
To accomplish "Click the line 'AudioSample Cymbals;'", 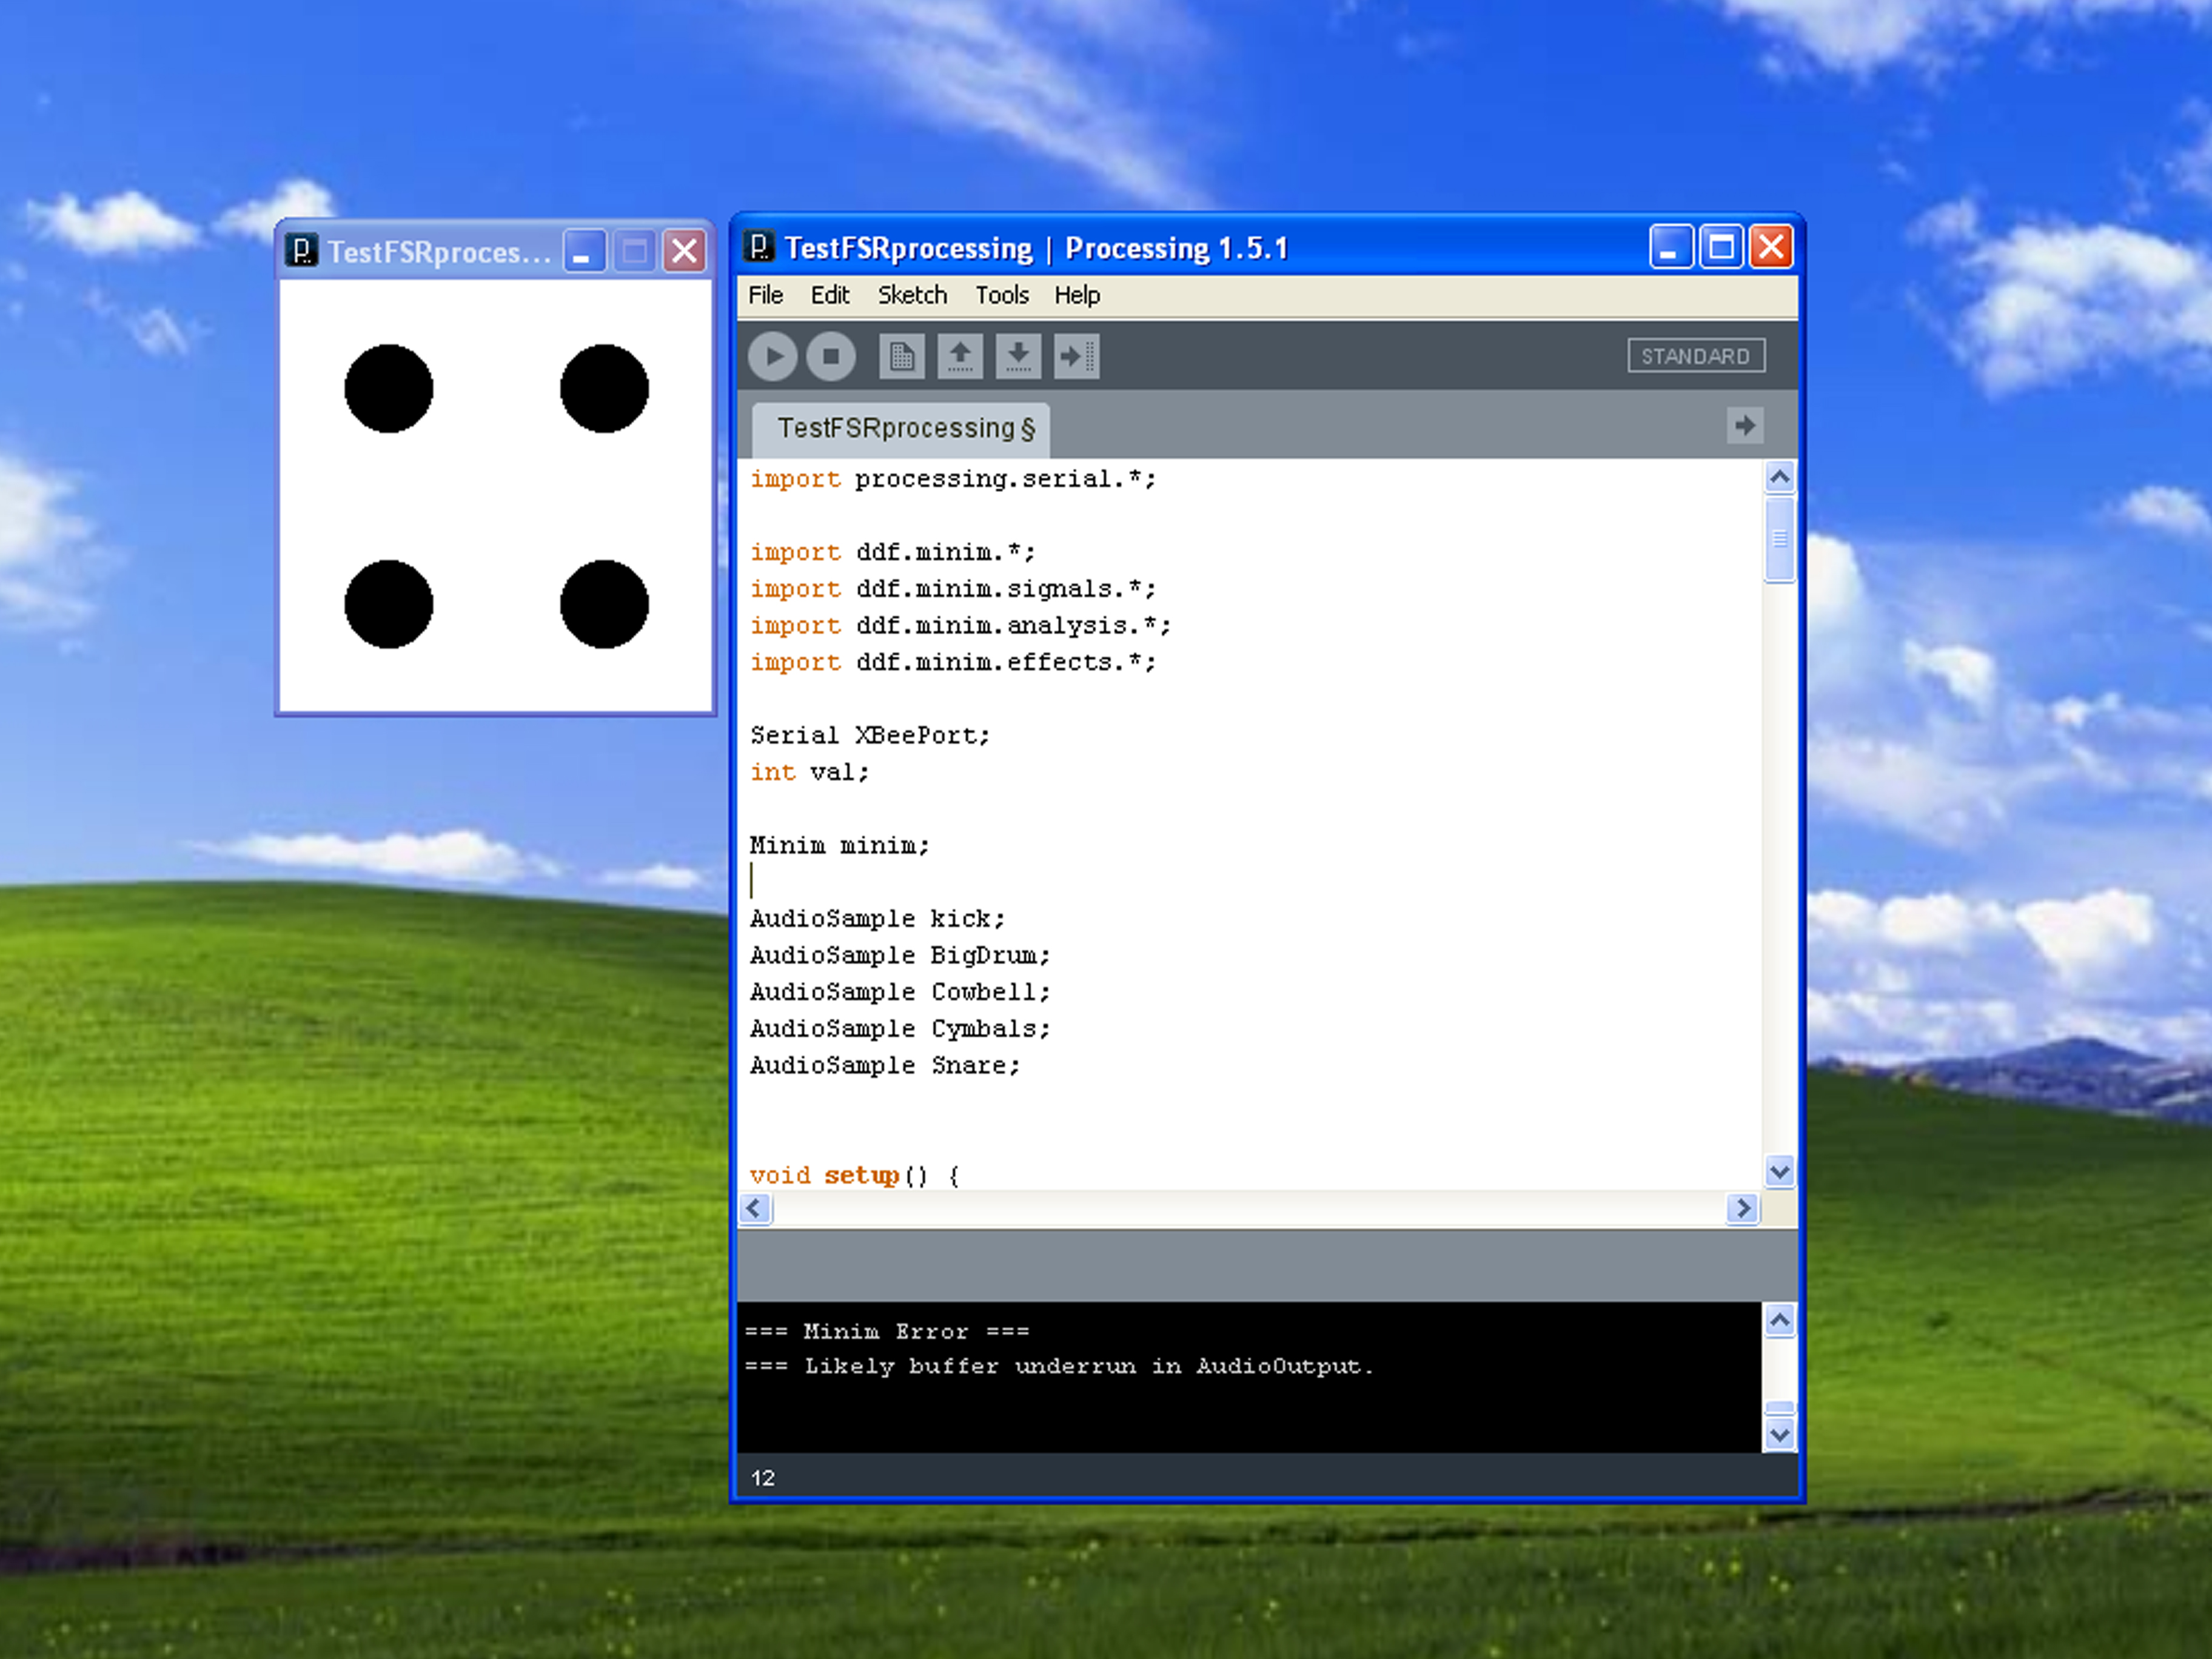I will click(x=900, y=1028).
